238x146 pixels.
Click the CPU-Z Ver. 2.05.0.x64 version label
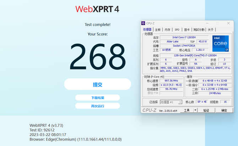point(168,111)
